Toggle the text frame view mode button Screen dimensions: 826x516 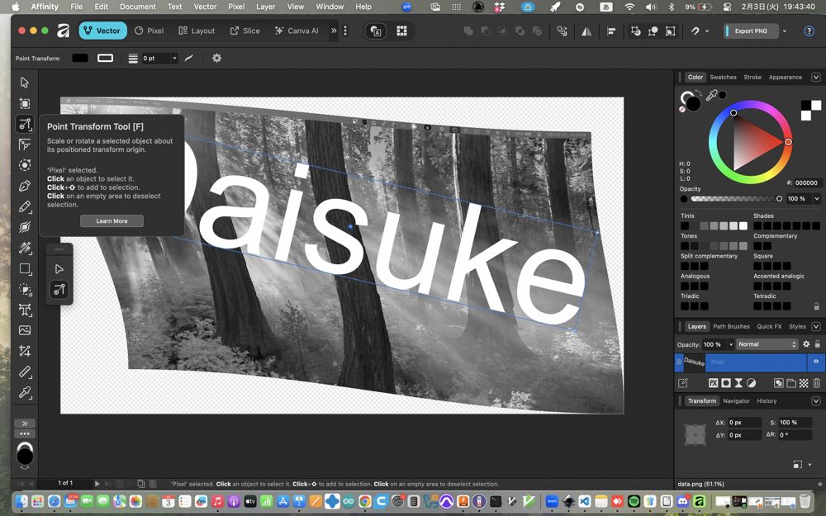click(x=376, y=31)
